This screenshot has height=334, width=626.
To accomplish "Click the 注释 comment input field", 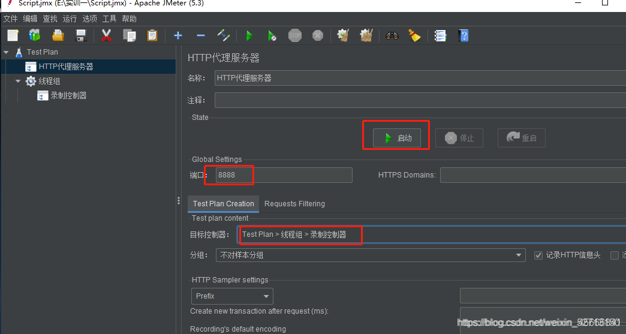I will tap(420, 100).
